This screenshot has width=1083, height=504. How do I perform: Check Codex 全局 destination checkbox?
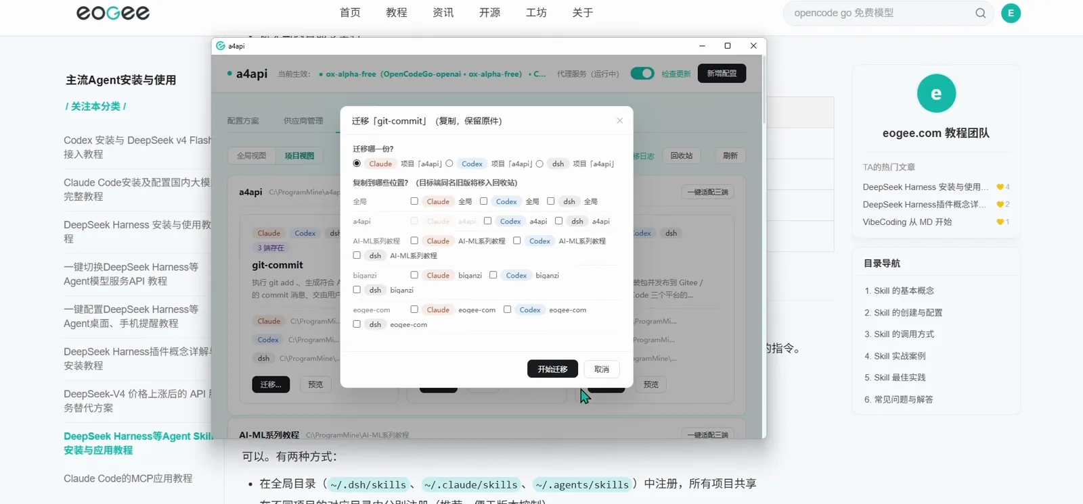tap(483, 201)
